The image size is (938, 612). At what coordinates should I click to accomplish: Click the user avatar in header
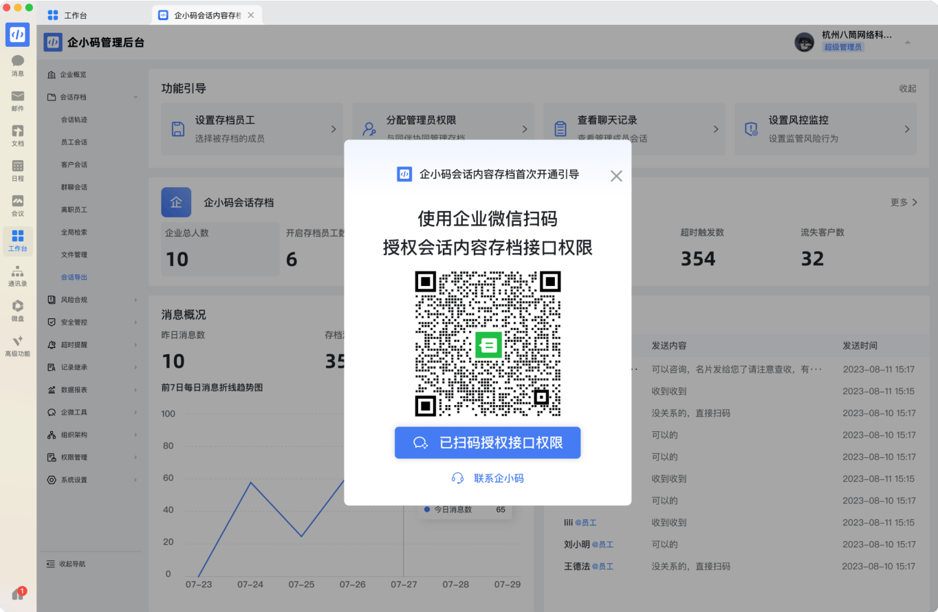(805, 42)
